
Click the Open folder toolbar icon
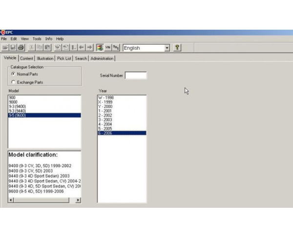point(5,48)
